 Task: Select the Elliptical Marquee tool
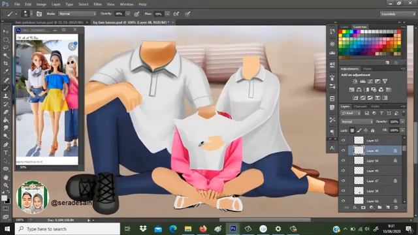tap(6, 39)
